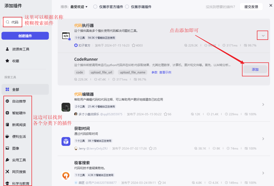The width and height of the screenshot is (274, 186).
Task: Open the 最受欢迎 sort dropdown
Action: pos(79,7)
